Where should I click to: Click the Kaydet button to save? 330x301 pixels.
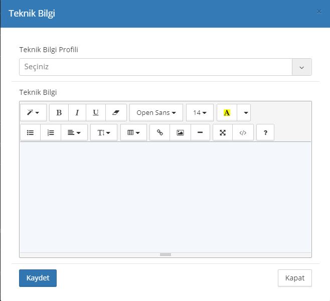(38, 278)
